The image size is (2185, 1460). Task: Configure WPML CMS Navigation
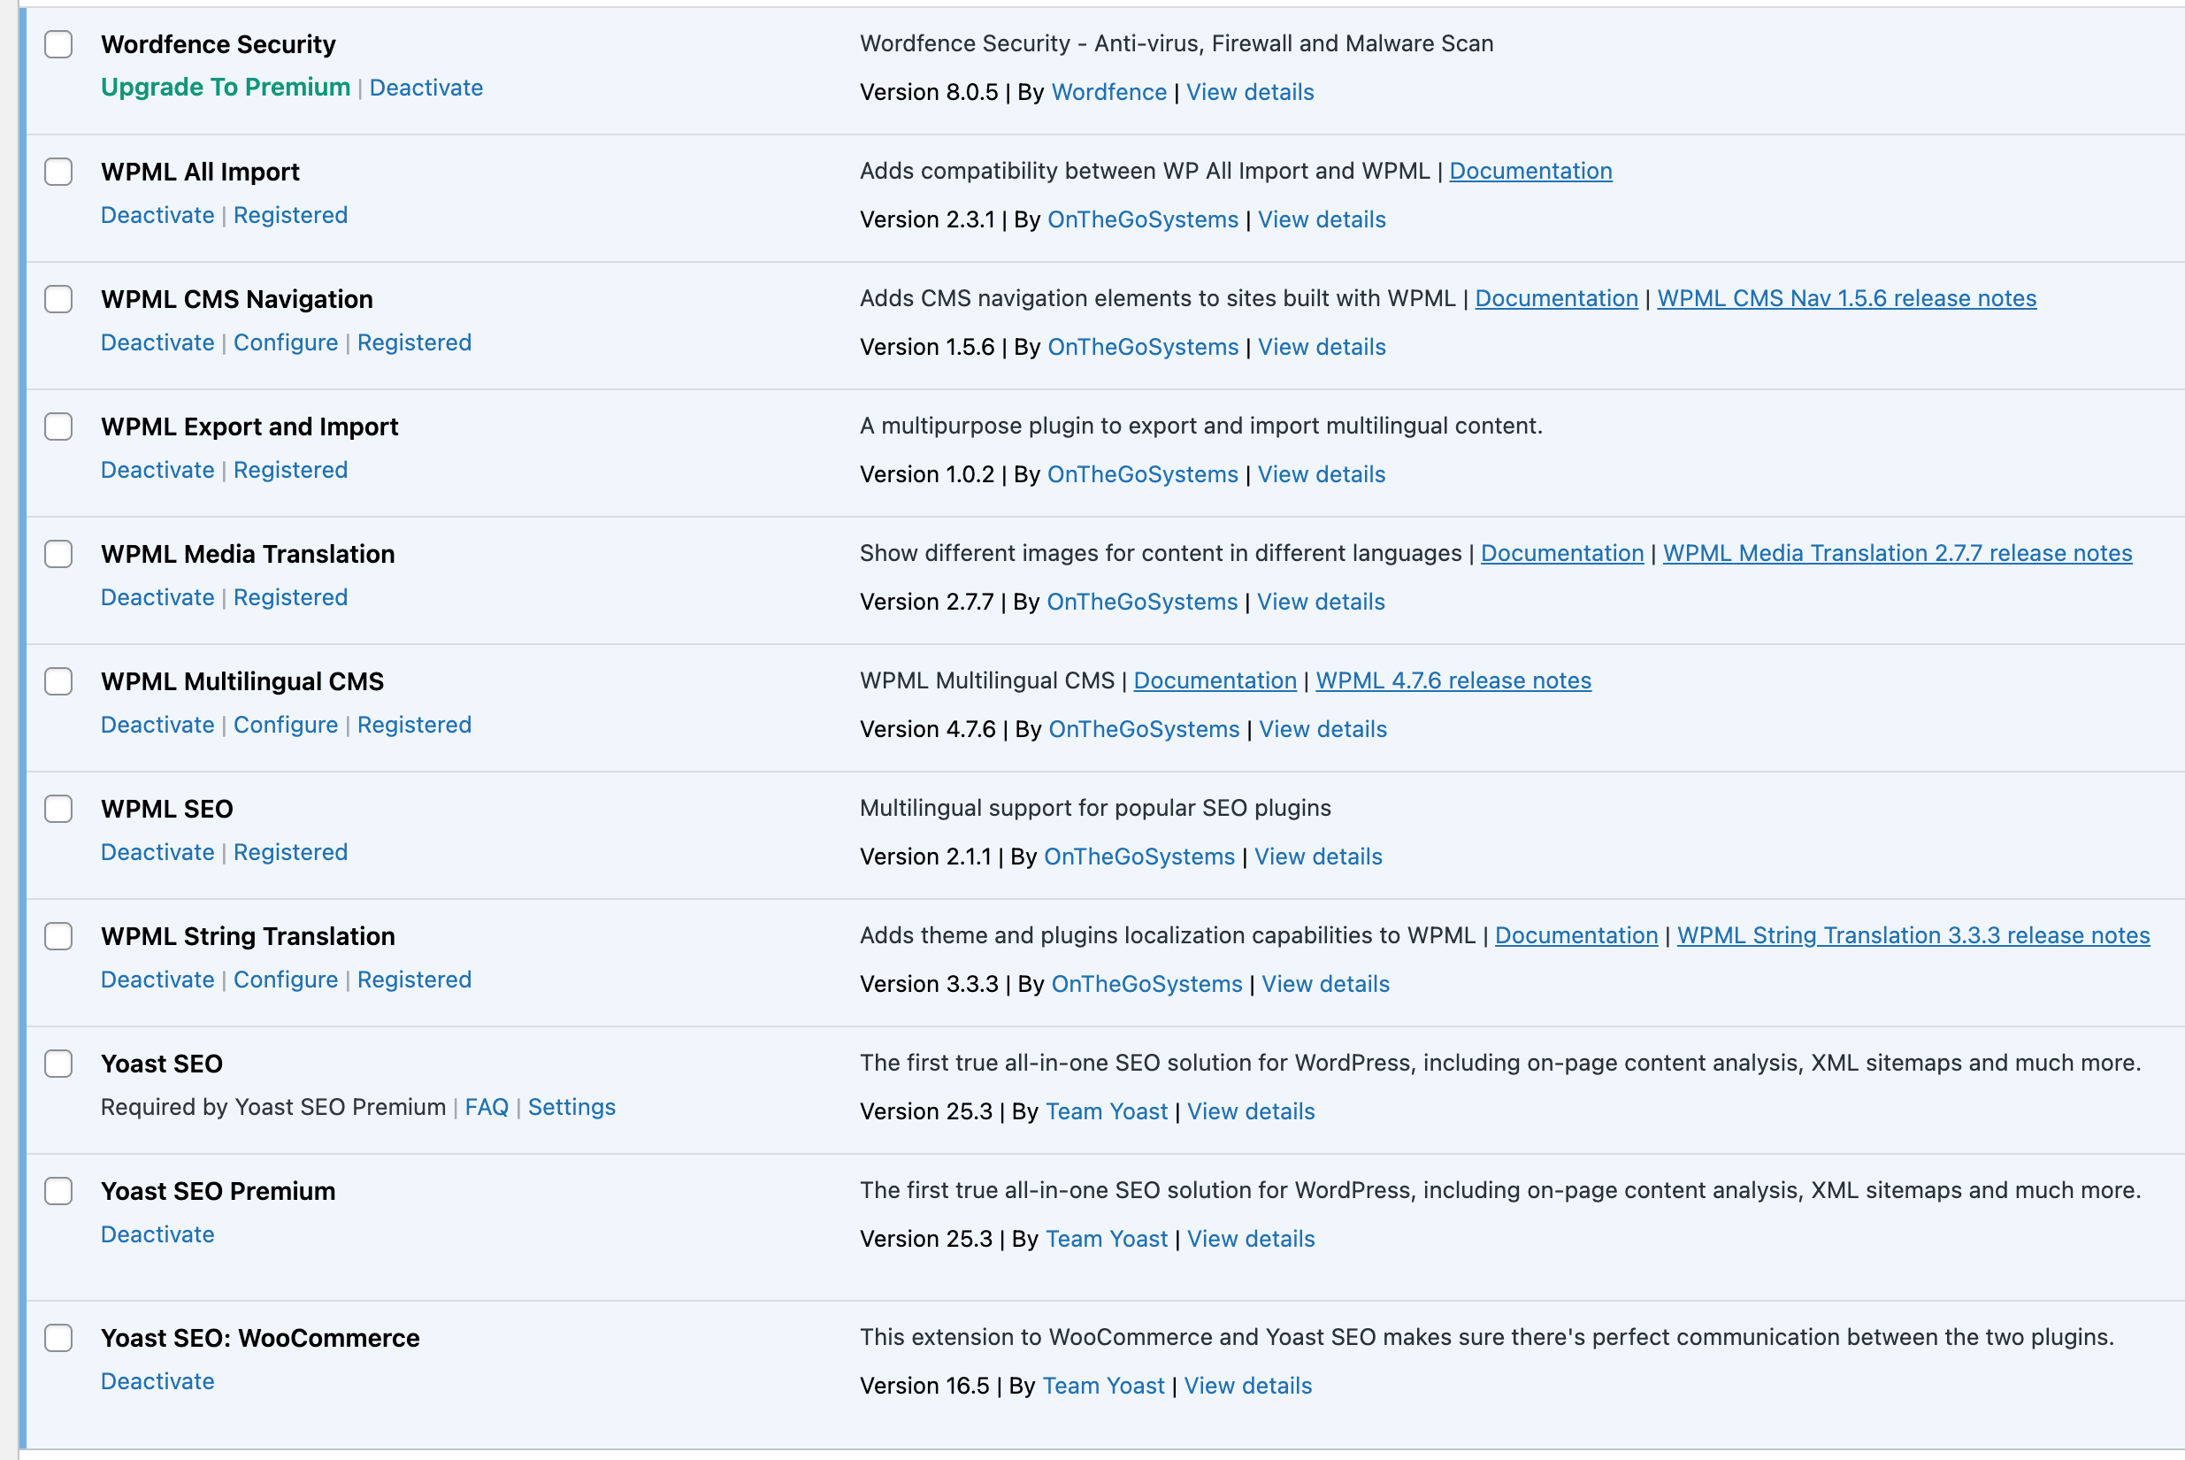(x=286, y=342)
